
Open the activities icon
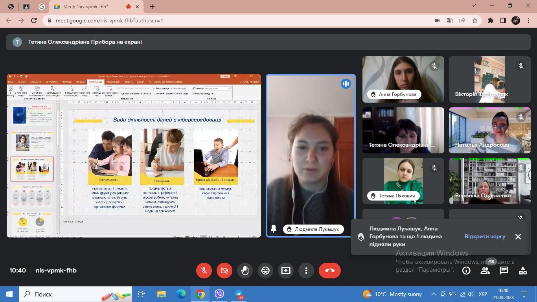click(x=523, y=271)
